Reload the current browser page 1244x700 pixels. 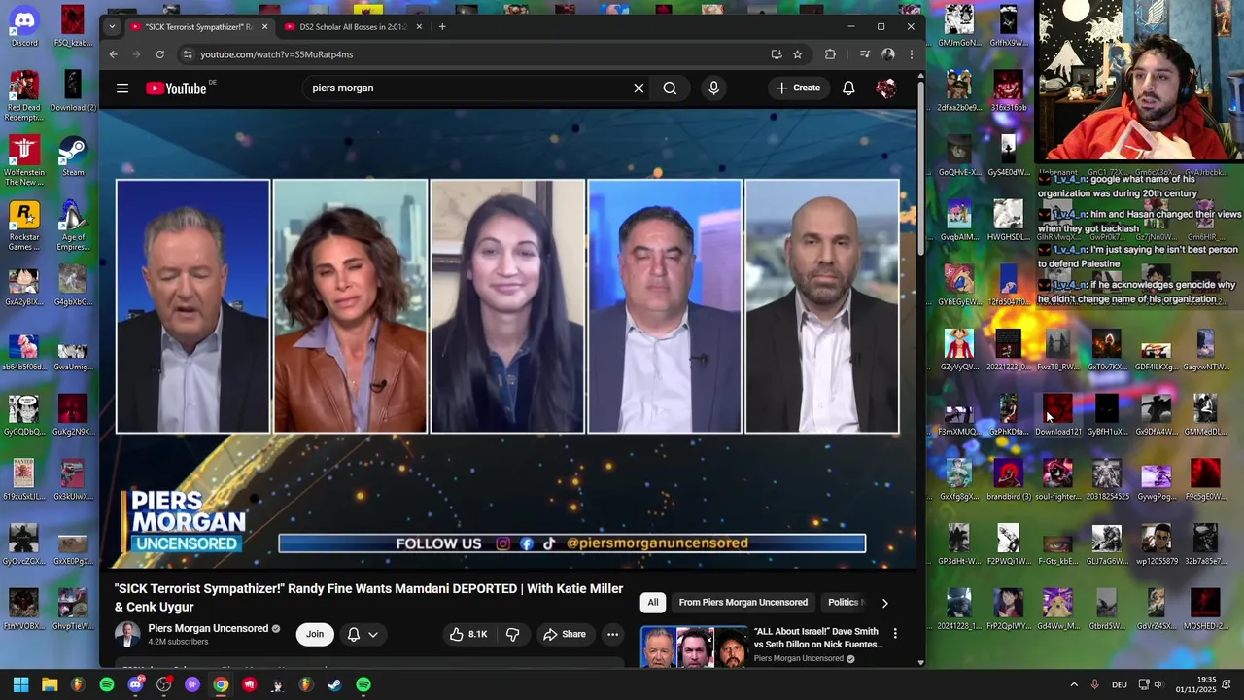click(159, 54)
